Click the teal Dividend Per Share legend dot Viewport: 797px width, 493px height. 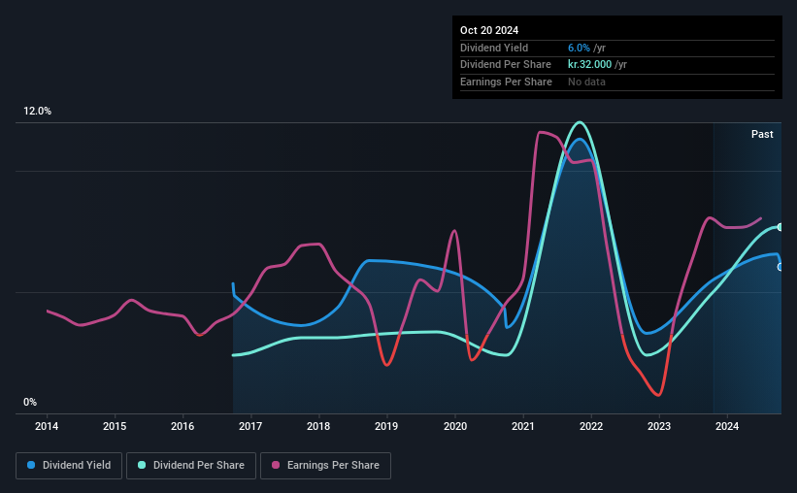click(x=142, y=465)
